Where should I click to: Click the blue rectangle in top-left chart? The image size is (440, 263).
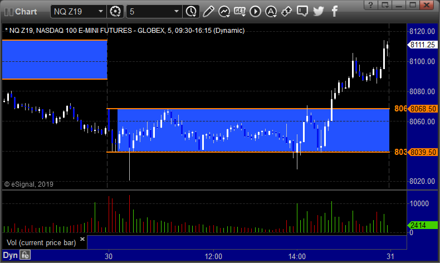(x=55, y=60)
